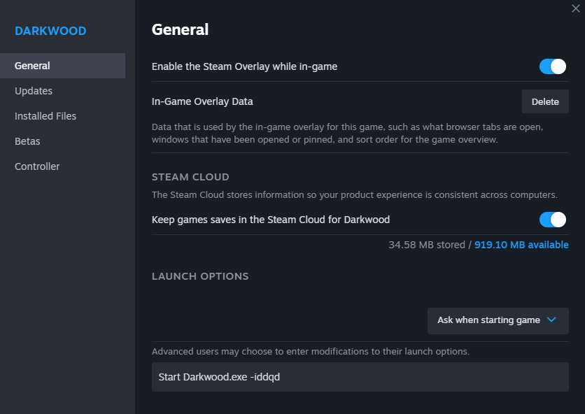Focus the launch options text field
The image size is (585, 414).
[360, 377]
